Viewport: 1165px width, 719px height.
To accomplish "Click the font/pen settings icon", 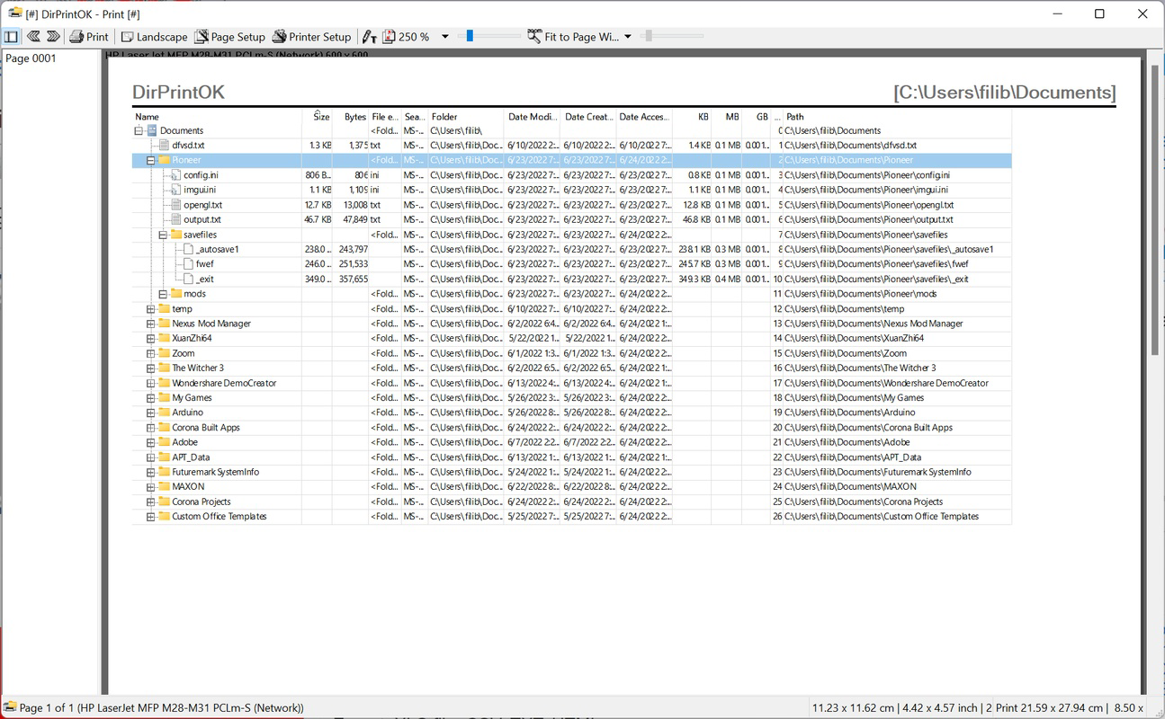I will [x=370, y=37].
